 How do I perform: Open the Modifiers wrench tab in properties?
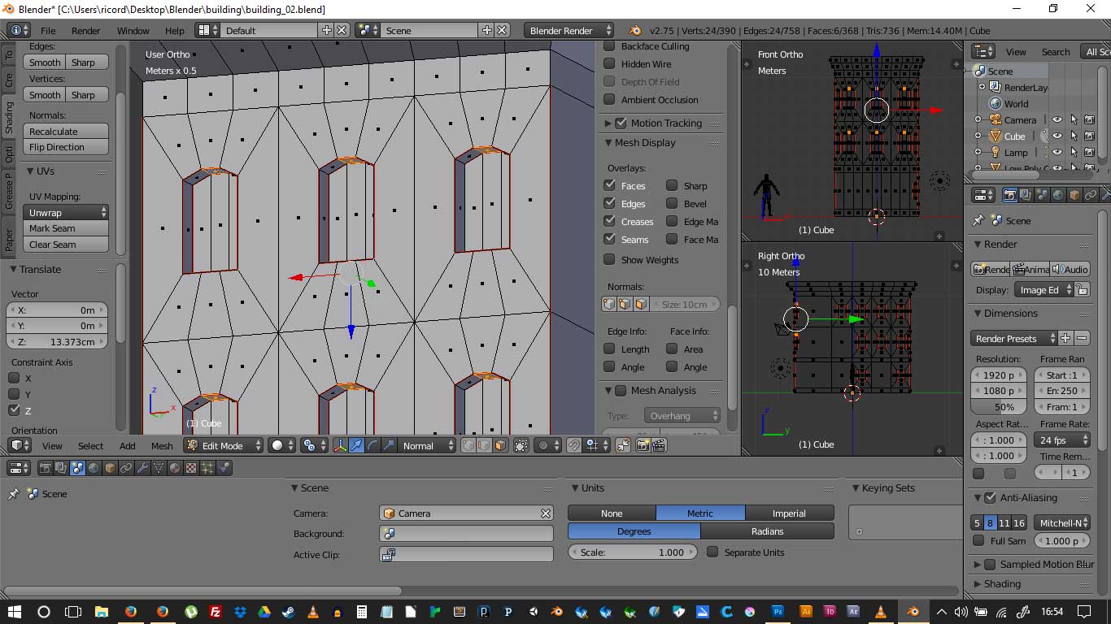click(142, 468)
